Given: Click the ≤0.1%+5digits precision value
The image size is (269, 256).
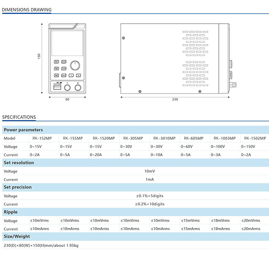Looking at the screenshot, I should click(x=150, y=196).
